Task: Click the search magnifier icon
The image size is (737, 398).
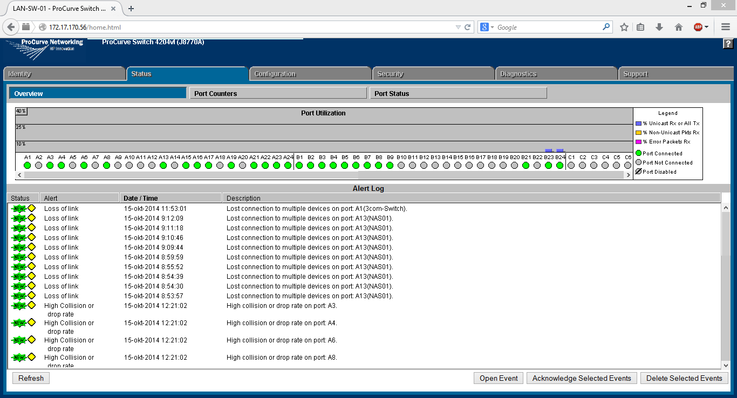Action: 606,27
